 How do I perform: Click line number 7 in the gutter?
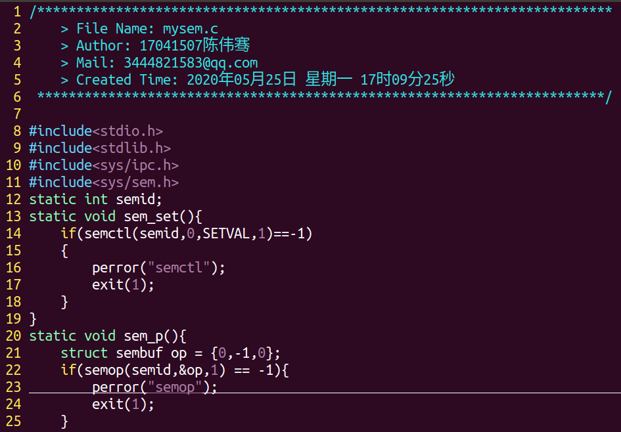tap(17, 114)
